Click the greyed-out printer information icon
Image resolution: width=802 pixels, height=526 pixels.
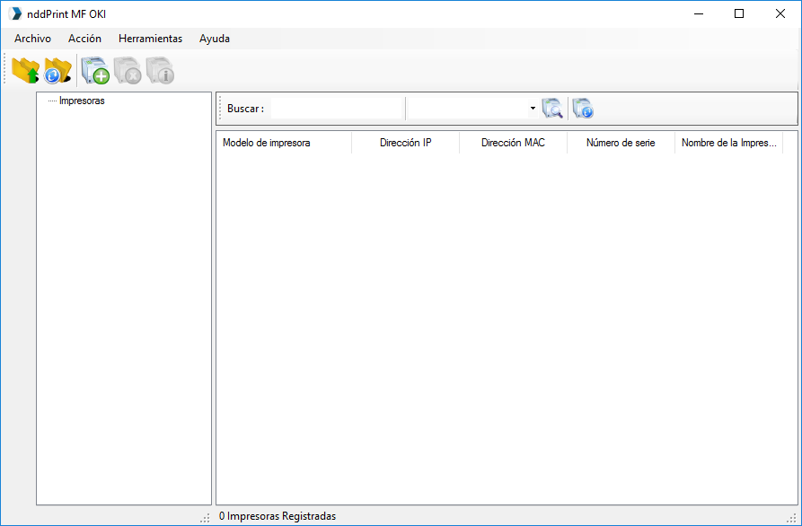tap(160, 70)
